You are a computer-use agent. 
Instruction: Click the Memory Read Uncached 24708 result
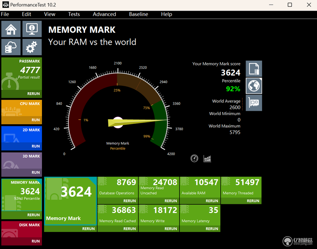tap(159, 187)
